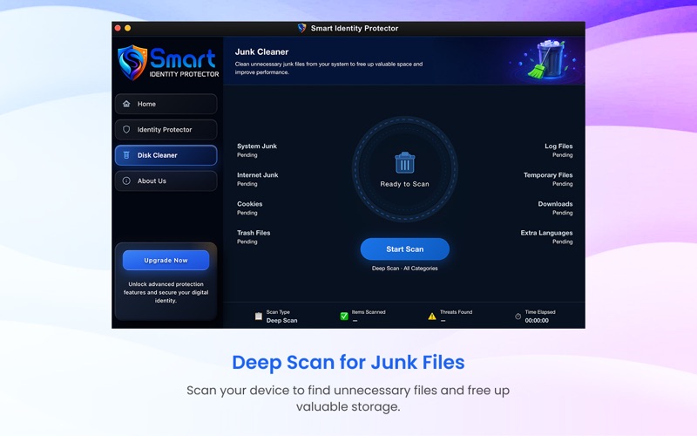Click the yellow minimize window button
This screenshot has height=436, width=697.
coord(127,28)
